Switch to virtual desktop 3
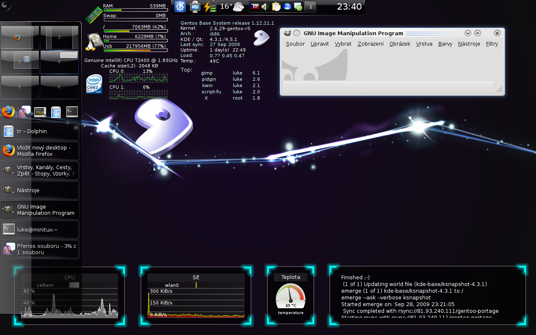The width and height of the screenshot is (536, 335). click(x=20, y=62)
